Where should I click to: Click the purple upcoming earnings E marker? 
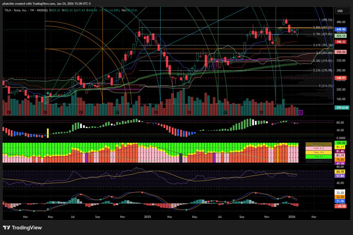300,112
